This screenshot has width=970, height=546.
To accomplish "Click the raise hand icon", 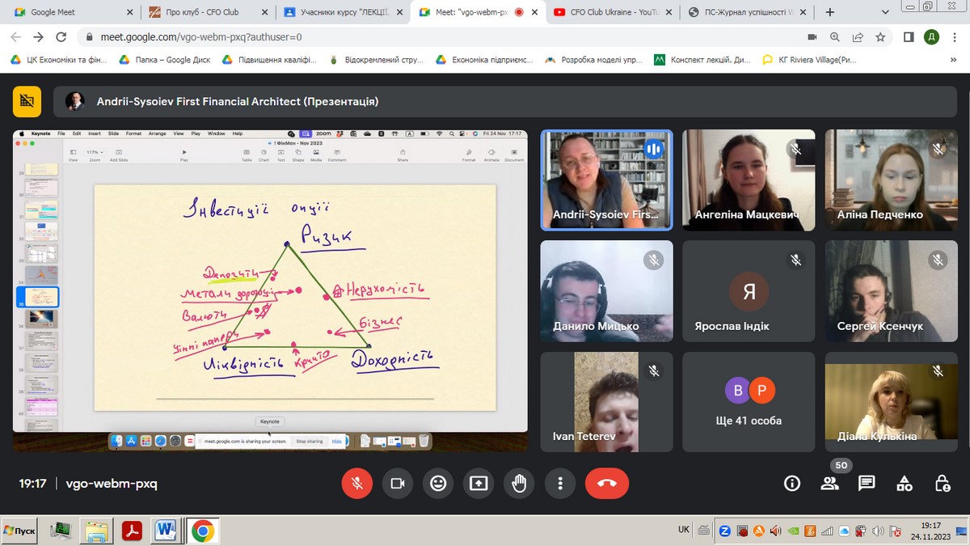I will (519, 483).
